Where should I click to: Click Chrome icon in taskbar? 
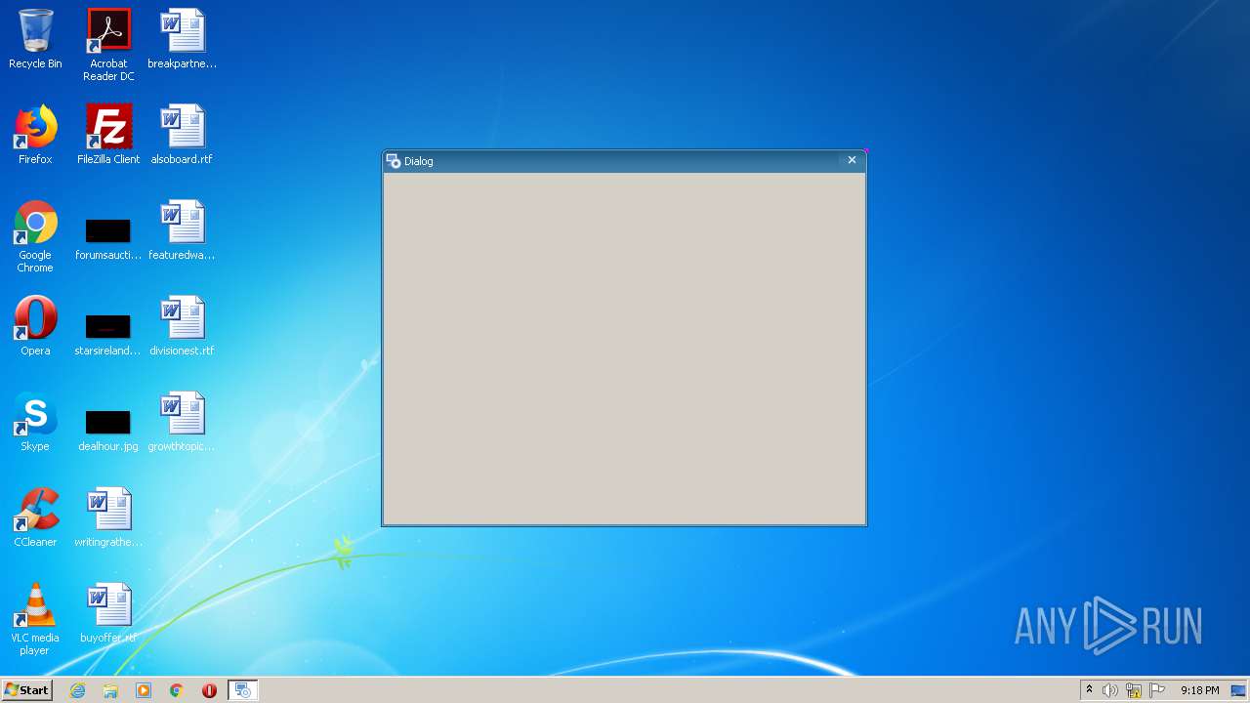[177, 690]
